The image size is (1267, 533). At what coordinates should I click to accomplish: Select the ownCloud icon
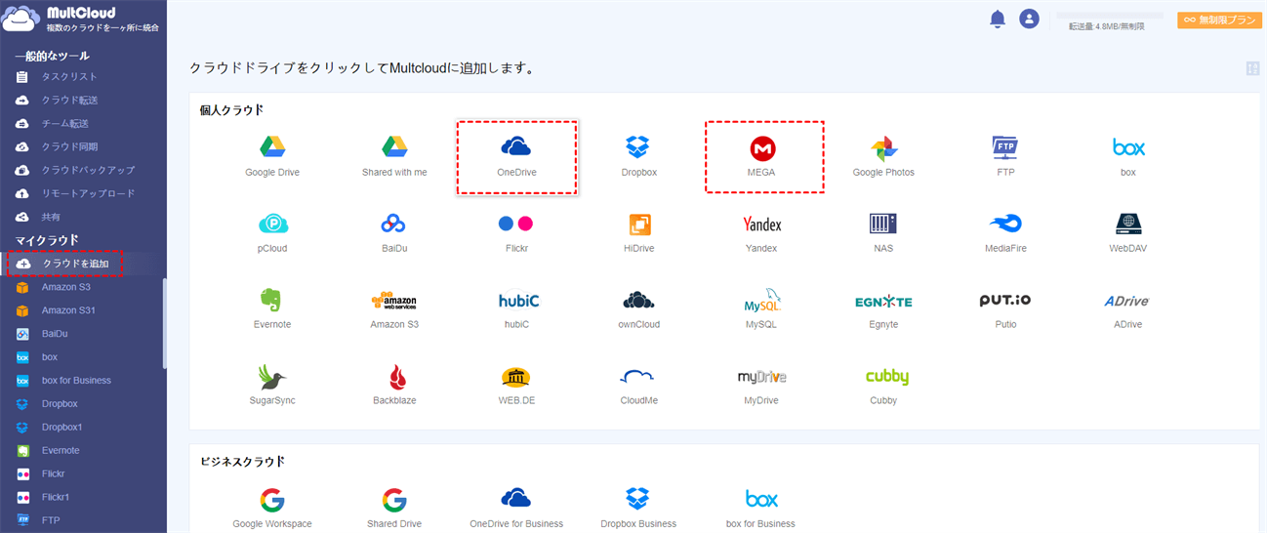[638, 308]
